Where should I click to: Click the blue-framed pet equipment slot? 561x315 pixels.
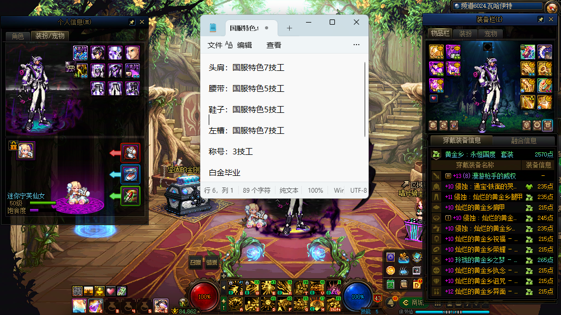130,174
